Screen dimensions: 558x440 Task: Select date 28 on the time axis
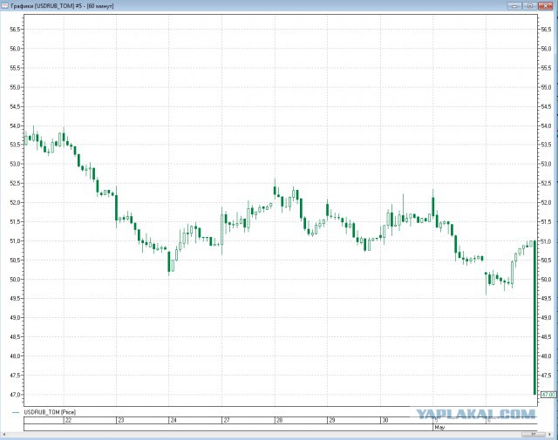click(279, 420)
